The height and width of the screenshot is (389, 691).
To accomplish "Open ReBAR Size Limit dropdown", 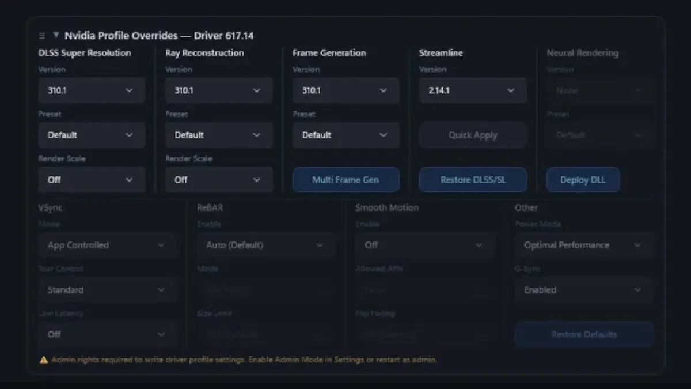I will [266, 334].
